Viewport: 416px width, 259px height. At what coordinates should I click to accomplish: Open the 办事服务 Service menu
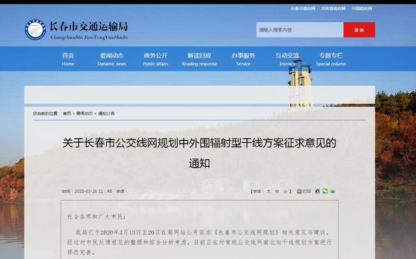pos(243,59)
